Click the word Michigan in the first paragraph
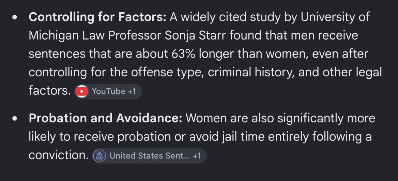 click(53, 36)
